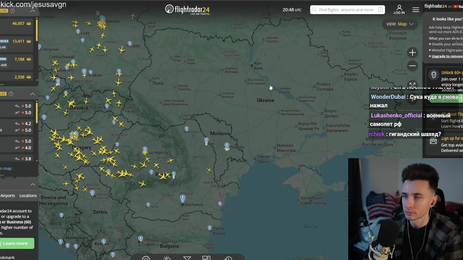This screenshot has width=463, height=260.
Task: Select the Warsaw airport pin
Action: 102,19
